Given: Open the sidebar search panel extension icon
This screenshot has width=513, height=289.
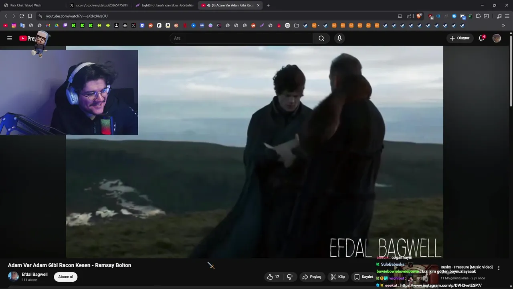Looking at the screenshot, I should [486, 16].
